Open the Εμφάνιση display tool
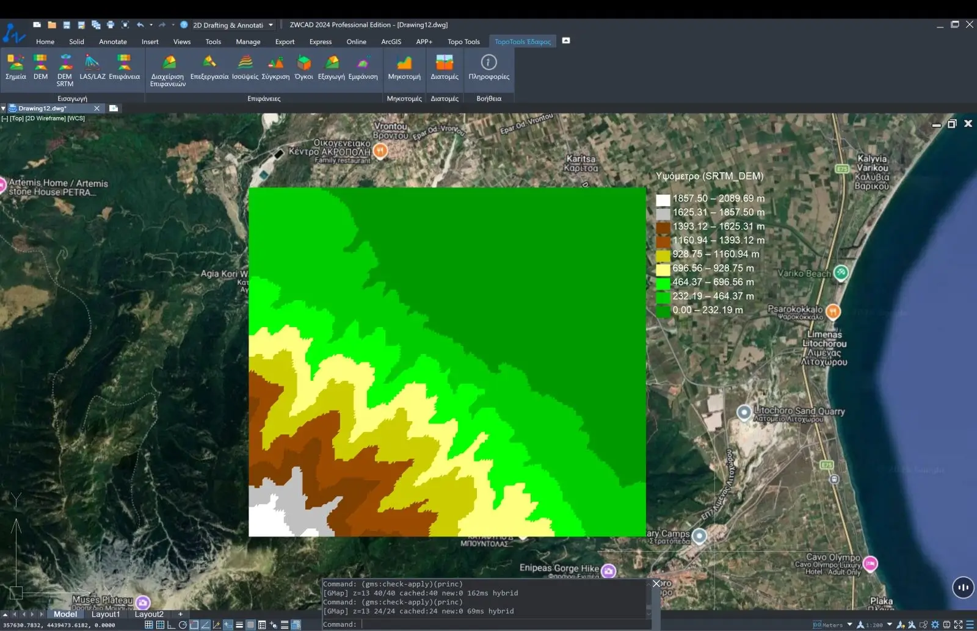This screenshot has width=977, height=631. click(363, 67)
